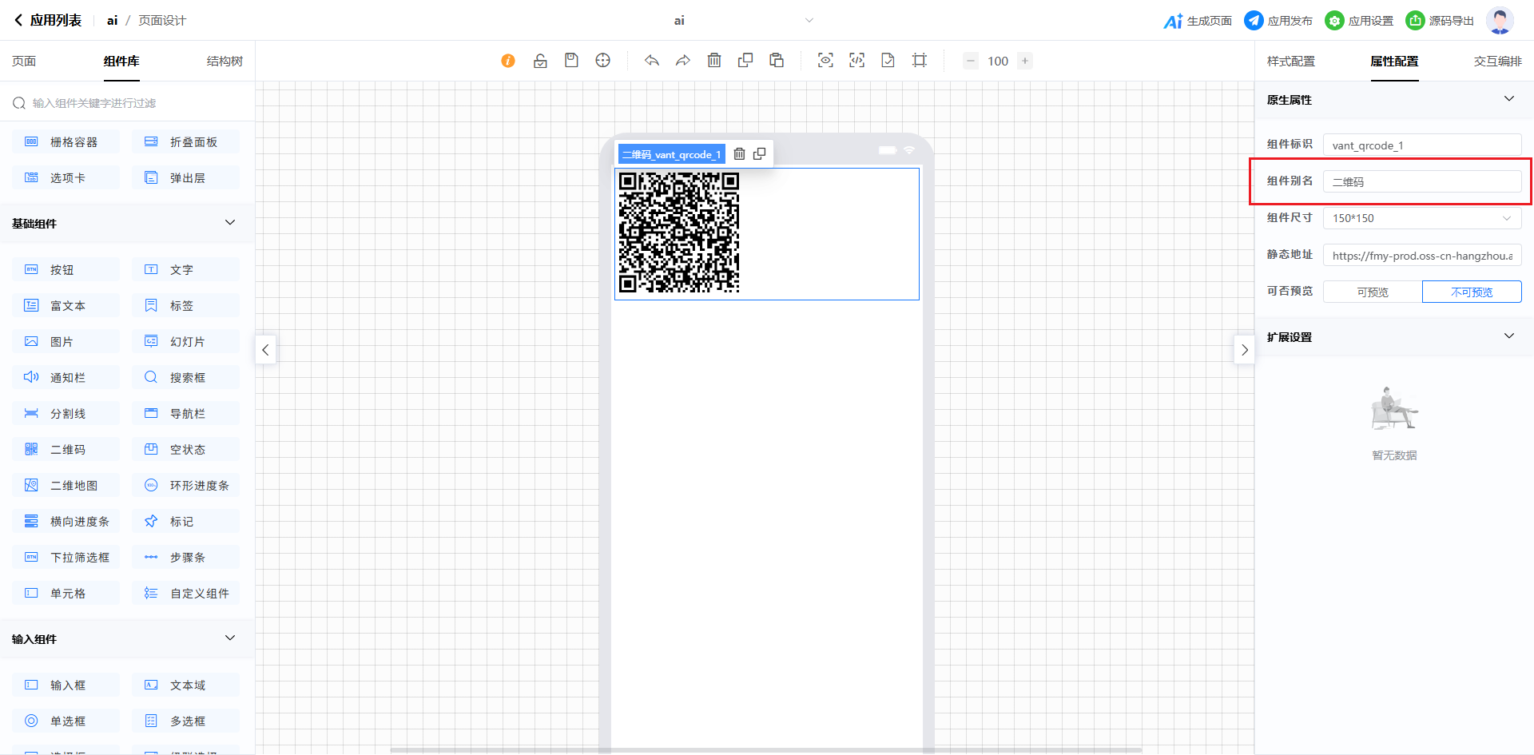Screen dimensions: 1534x755
Task: Increase zoom with the plus button
Action: pos(1025,61)
